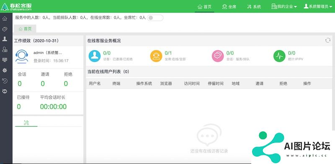Click the blue visitor stats icon
The image size is (335, 164).
point(95,56)
